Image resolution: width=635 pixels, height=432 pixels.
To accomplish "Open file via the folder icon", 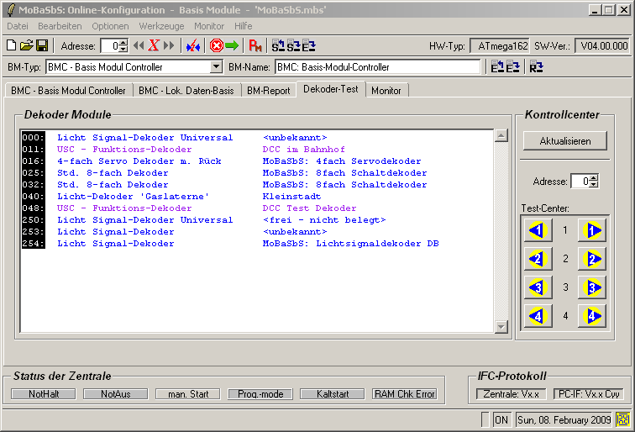I will (x=26, y=45).
